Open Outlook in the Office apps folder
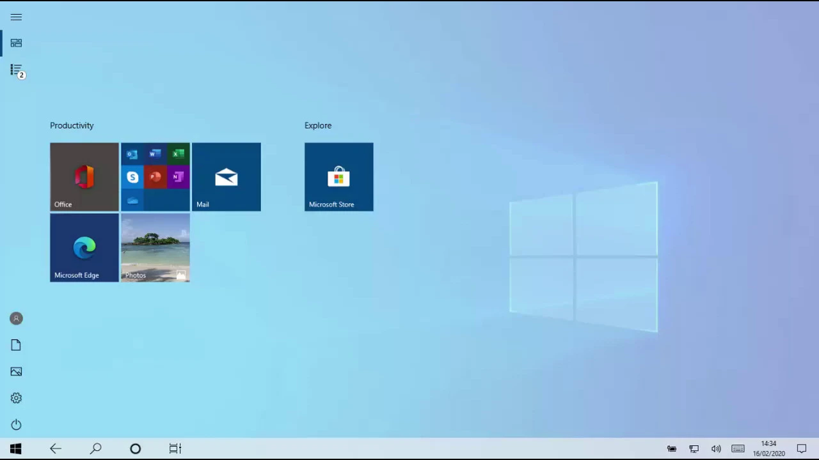Viewport: 819px width, 460px height. click(132, 154)
